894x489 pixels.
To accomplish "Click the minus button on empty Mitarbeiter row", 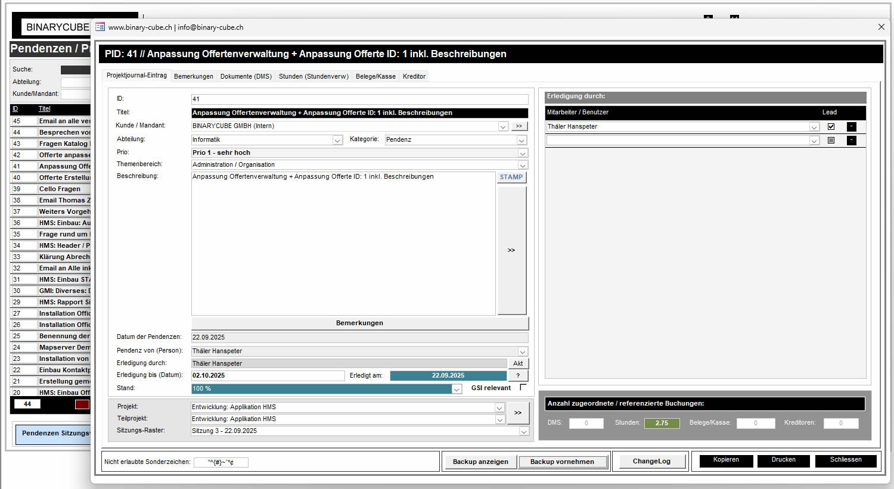I will pos(851,141).
